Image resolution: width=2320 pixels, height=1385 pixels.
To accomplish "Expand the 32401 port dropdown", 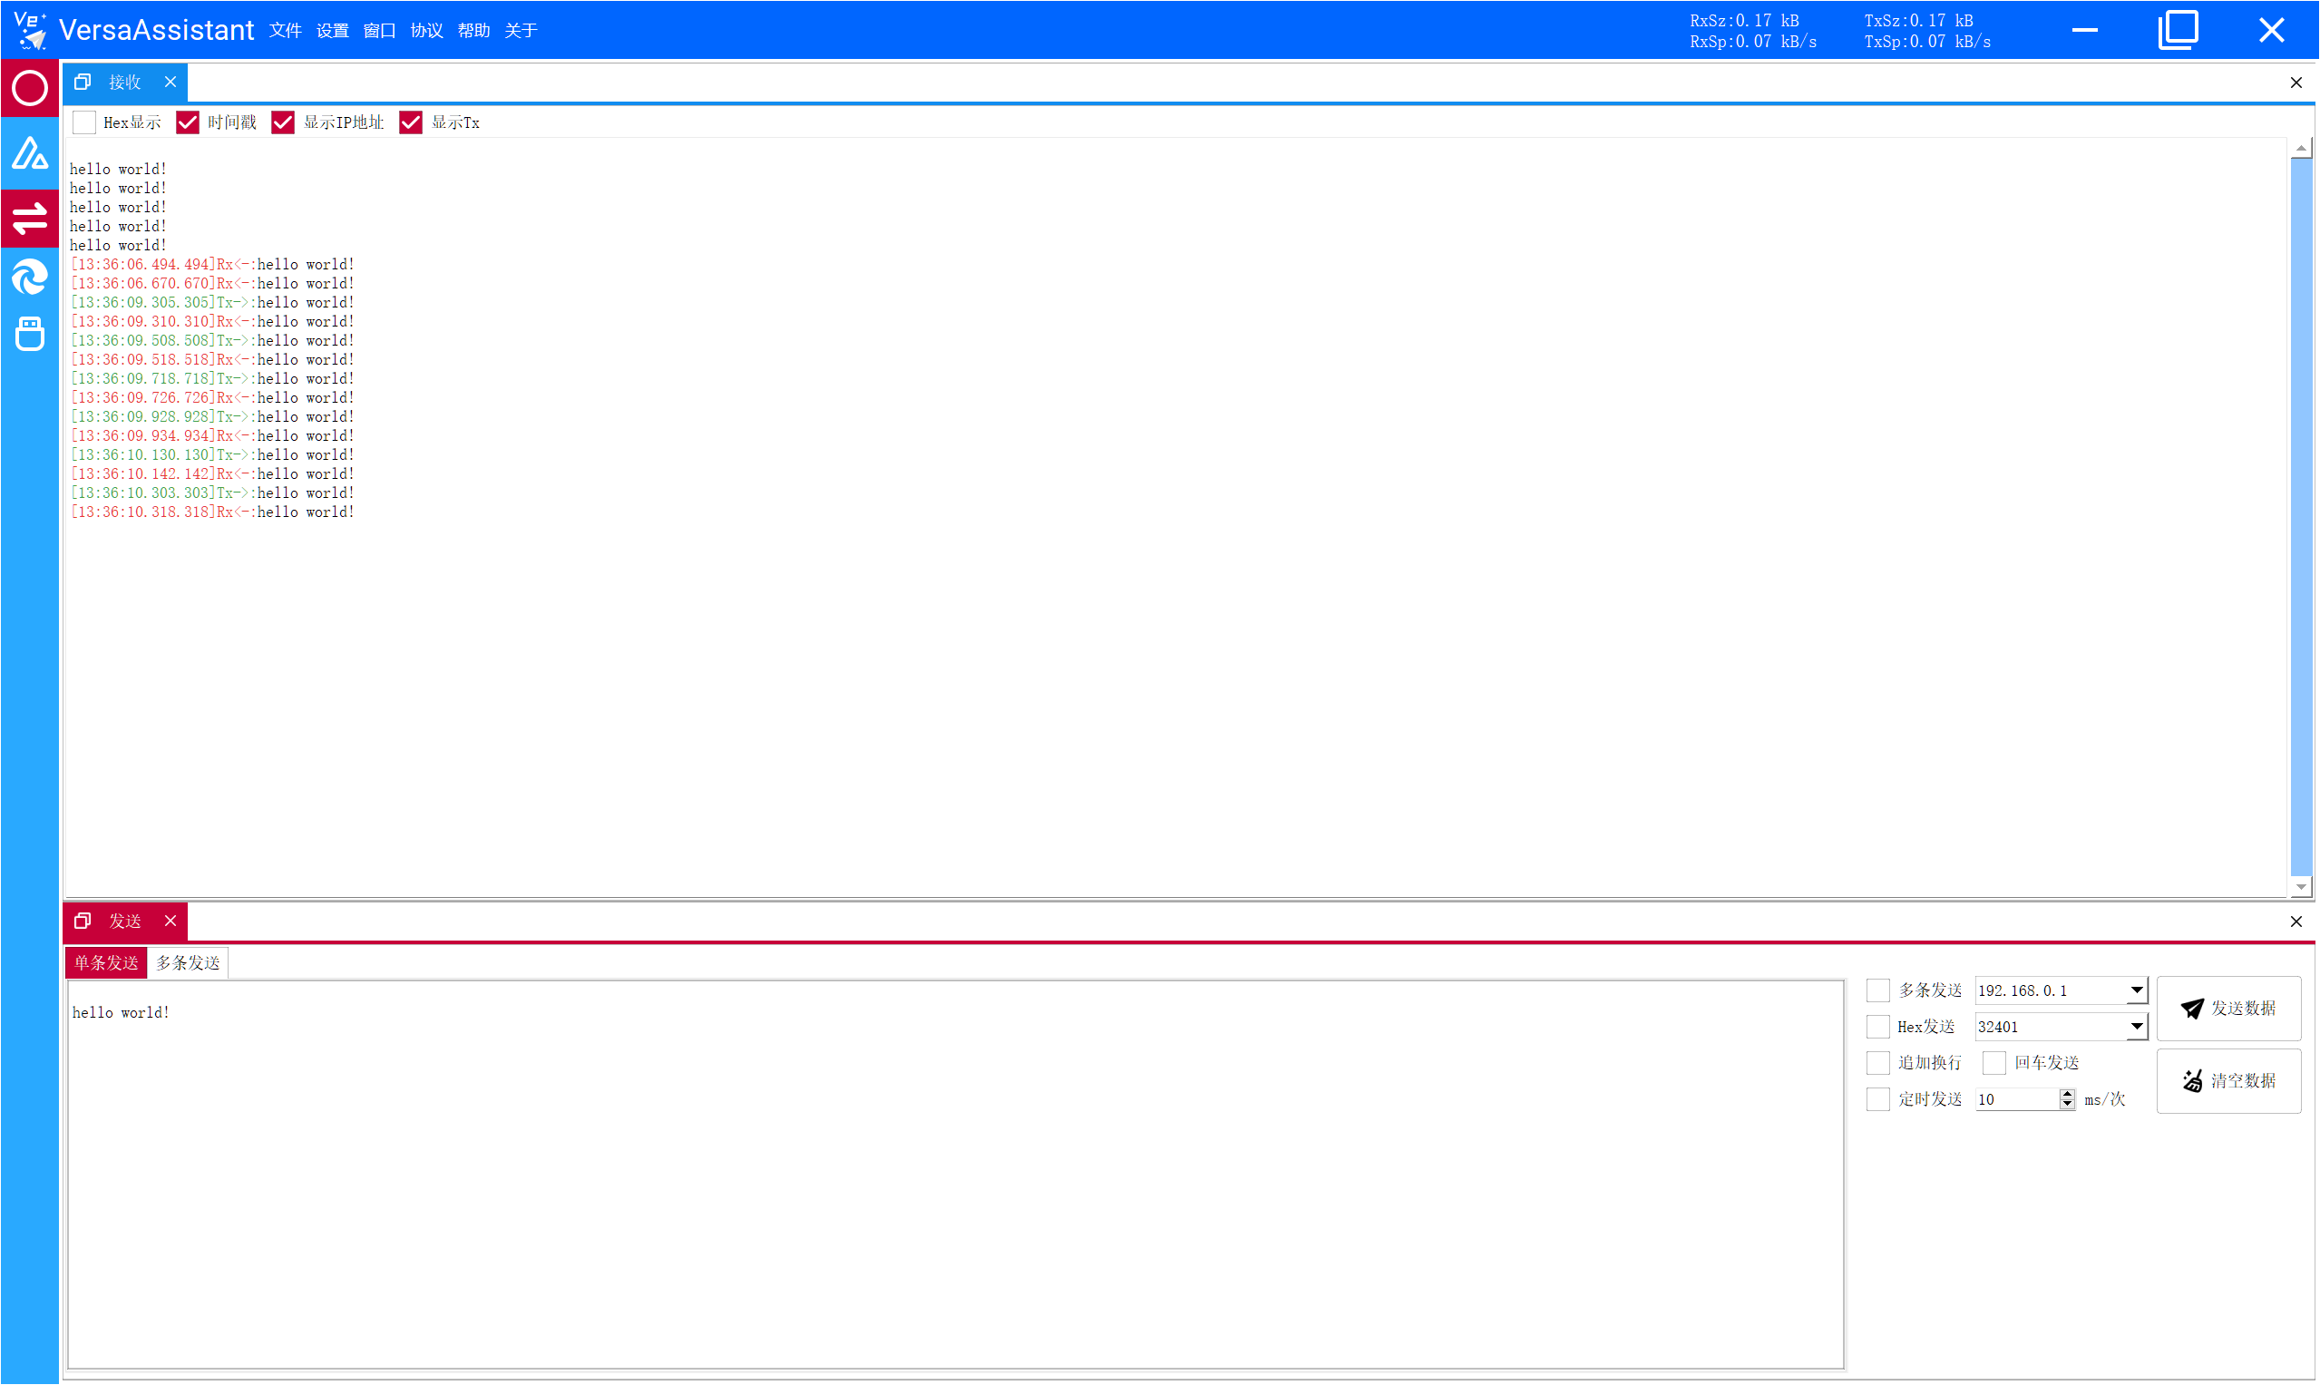I will 2137,1027.
